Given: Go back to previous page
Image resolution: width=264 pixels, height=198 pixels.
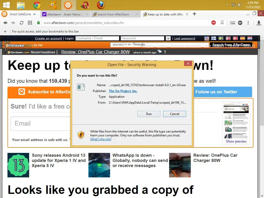Looking at the screenshot, I should (x=5, y=23).
